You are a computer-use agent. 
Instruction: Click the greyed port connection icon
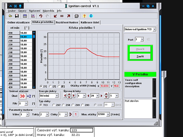[148, 39]
